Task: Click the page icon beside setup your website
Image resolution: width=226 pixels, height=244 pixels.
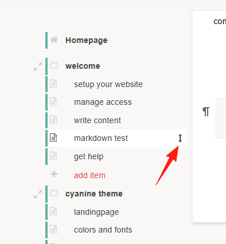Action: pos(53,84)
